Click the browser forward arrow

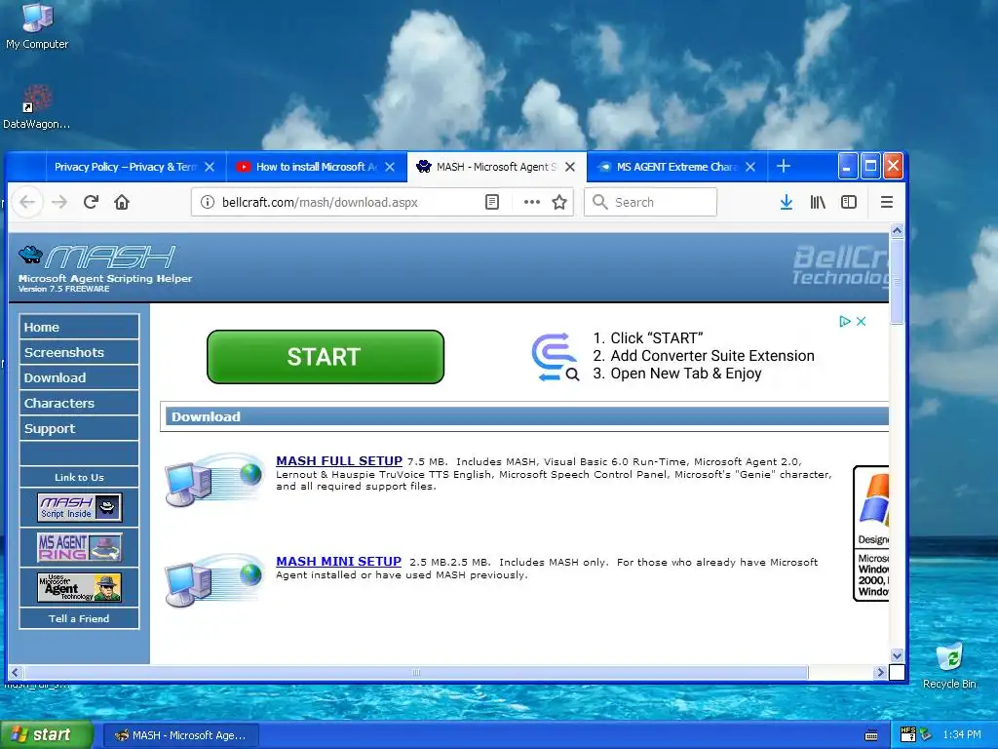click(59, 203)
